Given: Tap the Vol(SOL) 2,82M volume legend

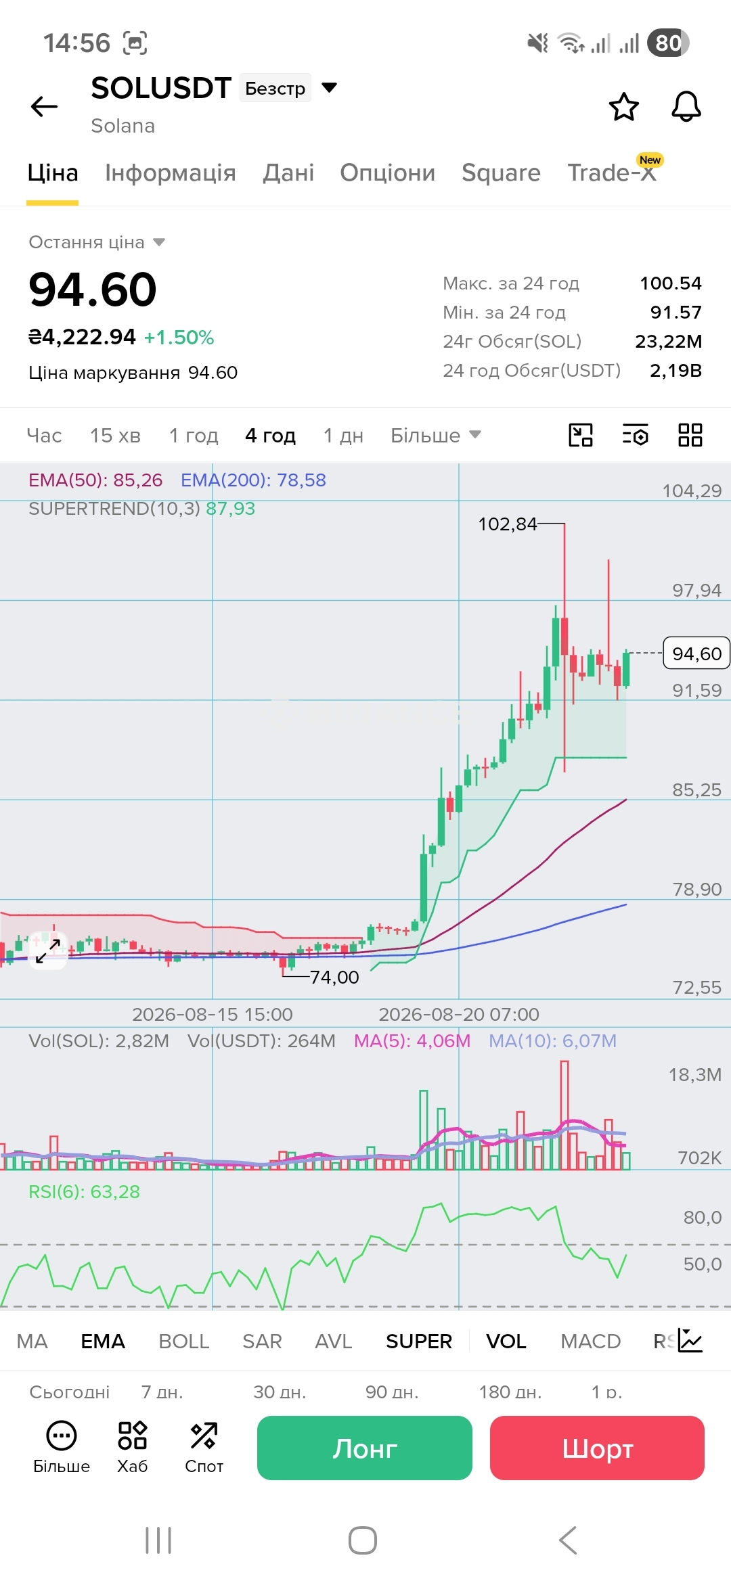Looking at the screenshot, I should click(99, 1040).
